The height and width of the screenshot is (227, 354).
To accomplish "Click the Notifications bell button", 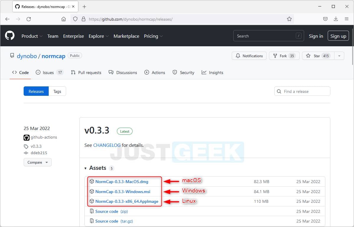I will 249,56.
